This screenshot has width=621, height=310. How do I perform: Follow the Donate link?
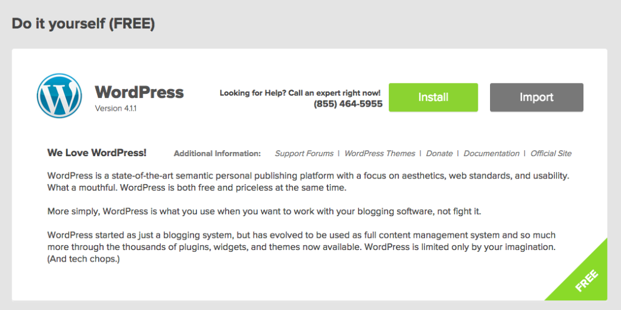click(439, 153)
